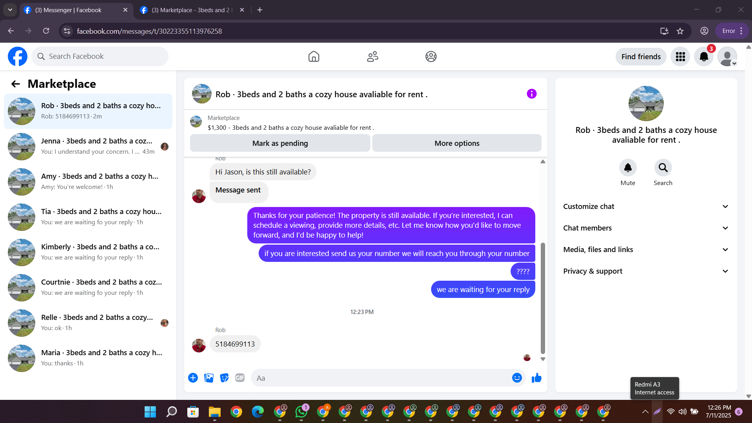The width and height of the screenshot is (752, 423).
Task: Show hidden system tray icons
Action: (645, 412)
